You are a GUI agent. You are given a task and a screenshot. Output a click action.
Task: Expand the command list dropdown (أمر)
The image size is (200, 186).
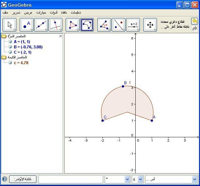pos(194,179)
